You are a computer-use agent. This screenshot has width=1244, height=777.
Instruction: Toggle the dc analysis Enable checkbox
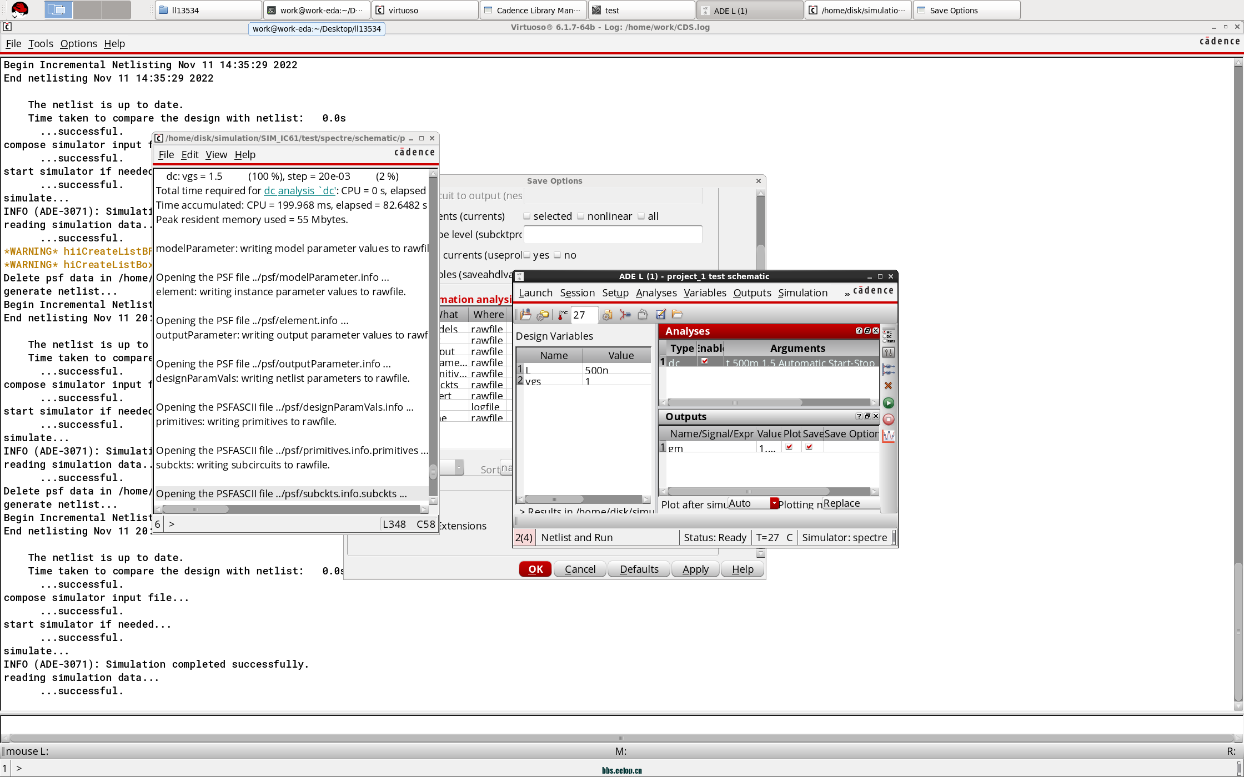pyautogui.click(x=705, y=361)
